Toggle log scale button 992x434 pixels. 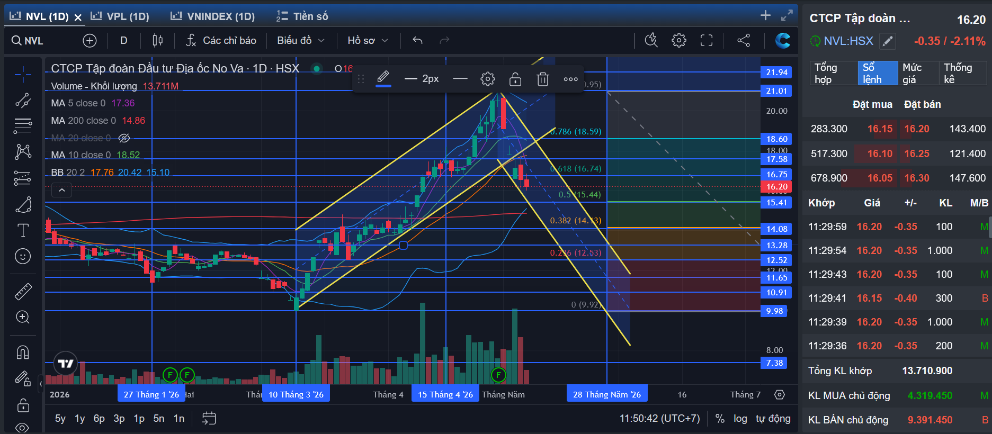click(x=740, y=419)
